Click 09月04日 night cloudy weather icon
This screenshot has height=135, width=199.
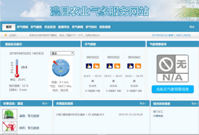coord(130,66)
